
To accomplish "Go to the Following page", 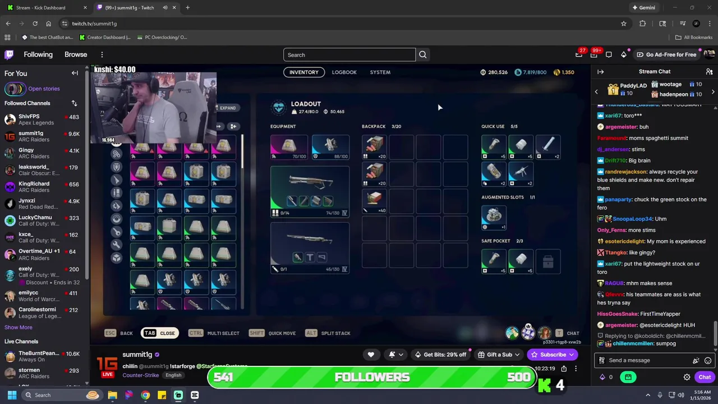I will (38, 54).
